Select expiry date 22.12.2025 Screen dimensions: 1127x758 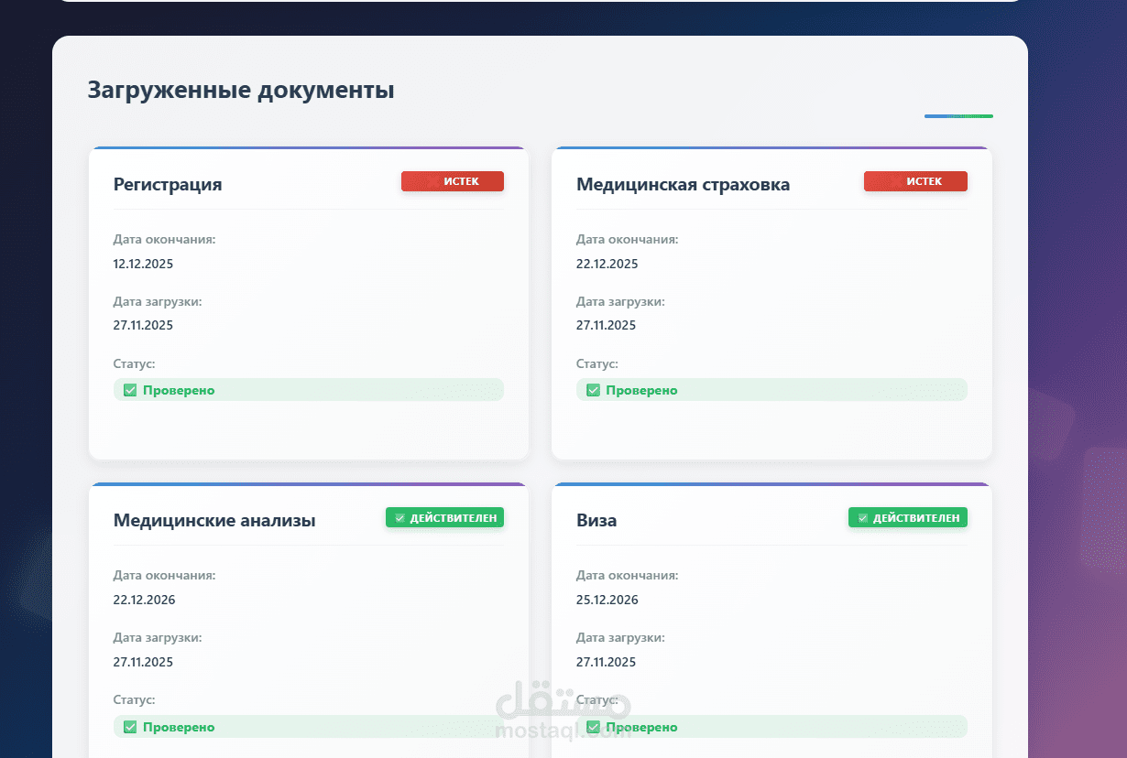point(607,264)
